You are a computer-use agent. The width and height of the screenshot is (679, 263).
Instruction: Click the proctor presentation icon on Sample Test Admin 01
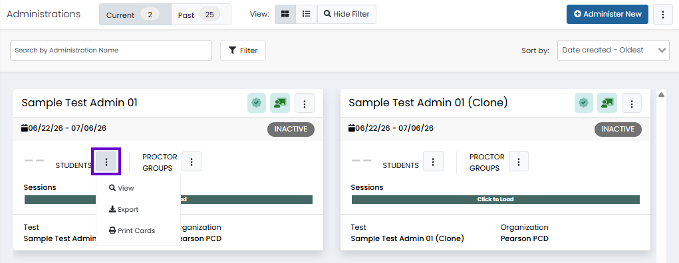(x=280, y=103)
